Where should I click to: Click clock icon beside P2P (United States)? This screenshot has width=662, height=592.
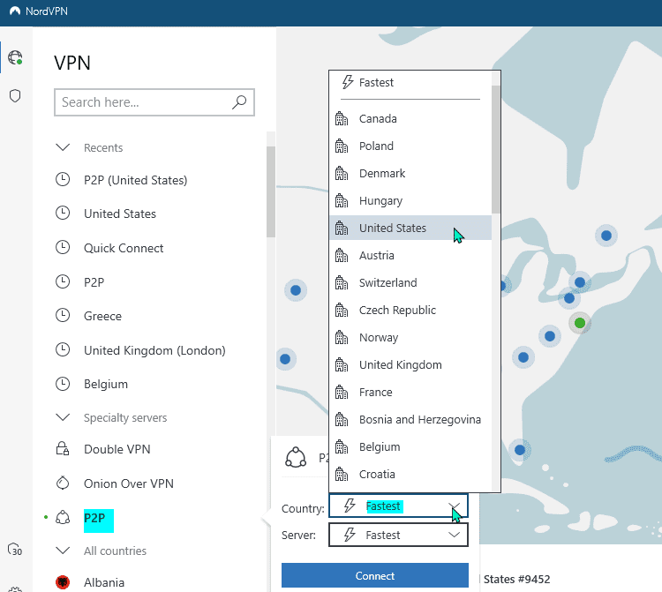click(63, 180)
